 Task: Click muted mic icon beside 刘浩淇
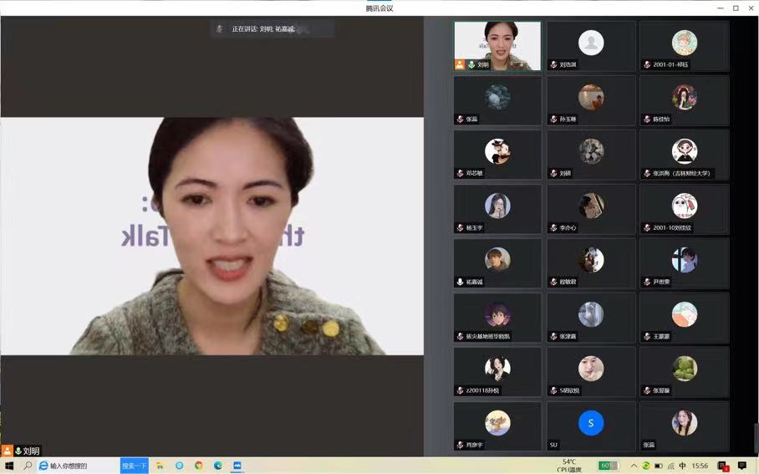click(x=553, y=64)
